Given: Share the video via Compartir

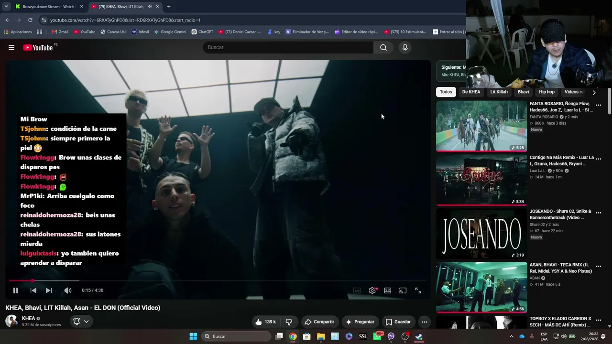Looking at the screenshot, I should tap(319, 322).
